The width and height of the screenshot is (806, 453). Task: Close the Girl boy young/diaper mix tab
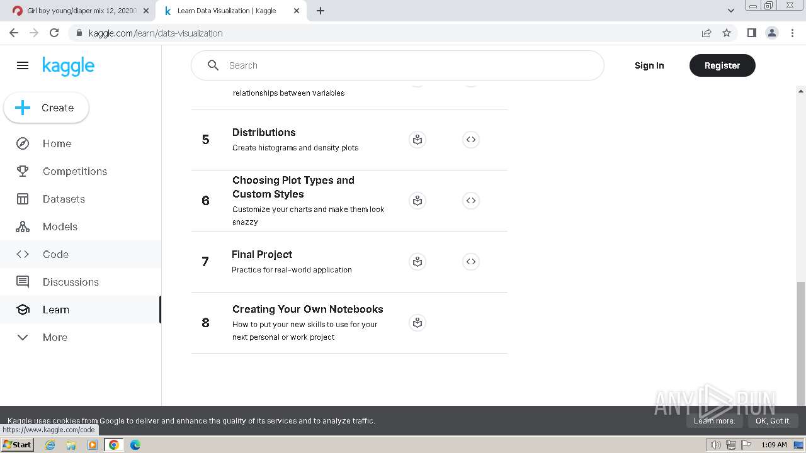pos(146,11)
